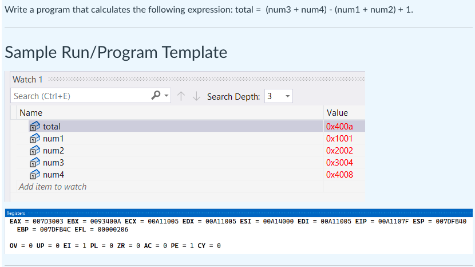Click the variable icon beside num1
The width and height of the screenshot is (475, 267).
pyautogui.click(x=34, y=138)
